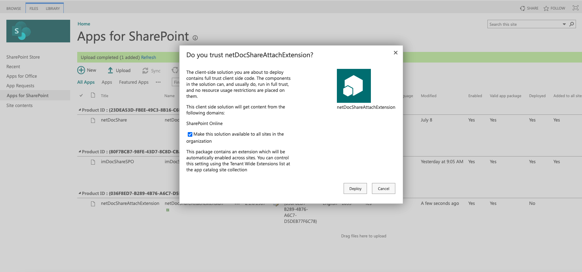Click the Drag files here to upload area

click(x=363, y=236)
